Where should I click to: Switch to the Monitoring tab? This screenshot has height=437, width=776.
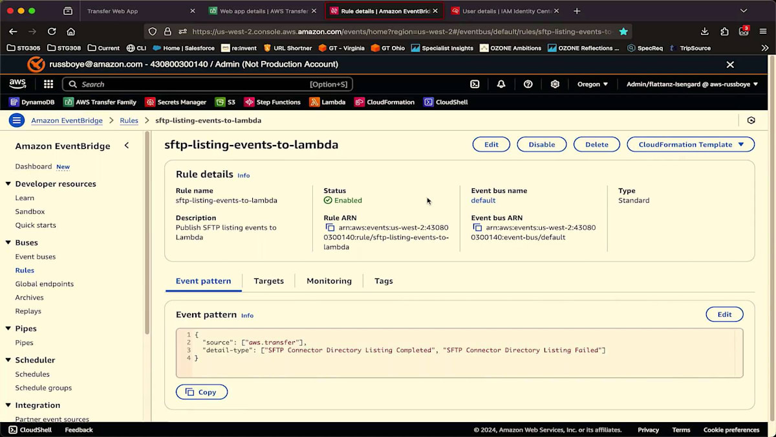click(x=329, y=281)
